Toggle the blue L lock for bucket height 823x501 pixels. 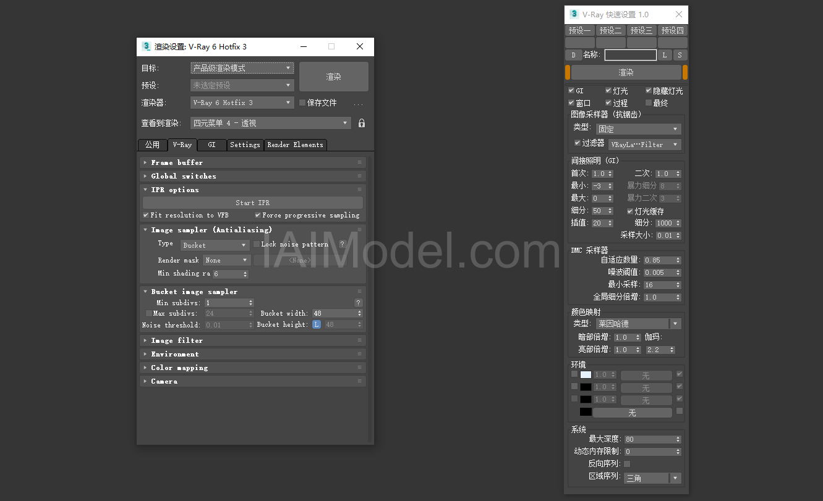pyautogui.click(x=317, y=324)
